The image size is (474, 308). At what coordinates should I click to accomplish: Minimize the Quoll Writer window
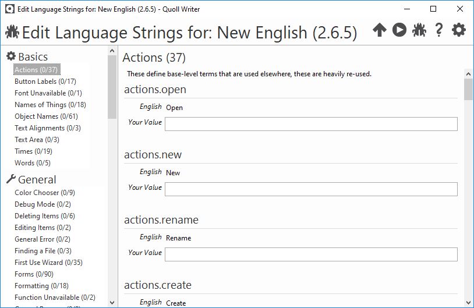pyautogui.click(x=407, y=9)
